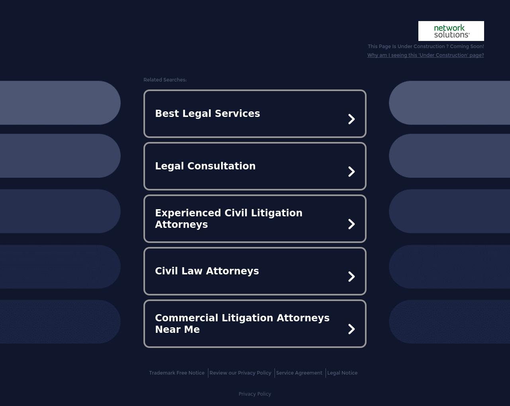Viewport: 510px width, 406px height.
Task: Click the lightest decorative pill on left side
Action: (60, 103)
